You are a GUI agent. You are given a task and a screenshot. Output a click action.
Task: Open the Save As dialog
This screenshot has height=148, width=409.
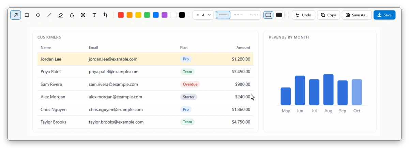coord(357,15)
